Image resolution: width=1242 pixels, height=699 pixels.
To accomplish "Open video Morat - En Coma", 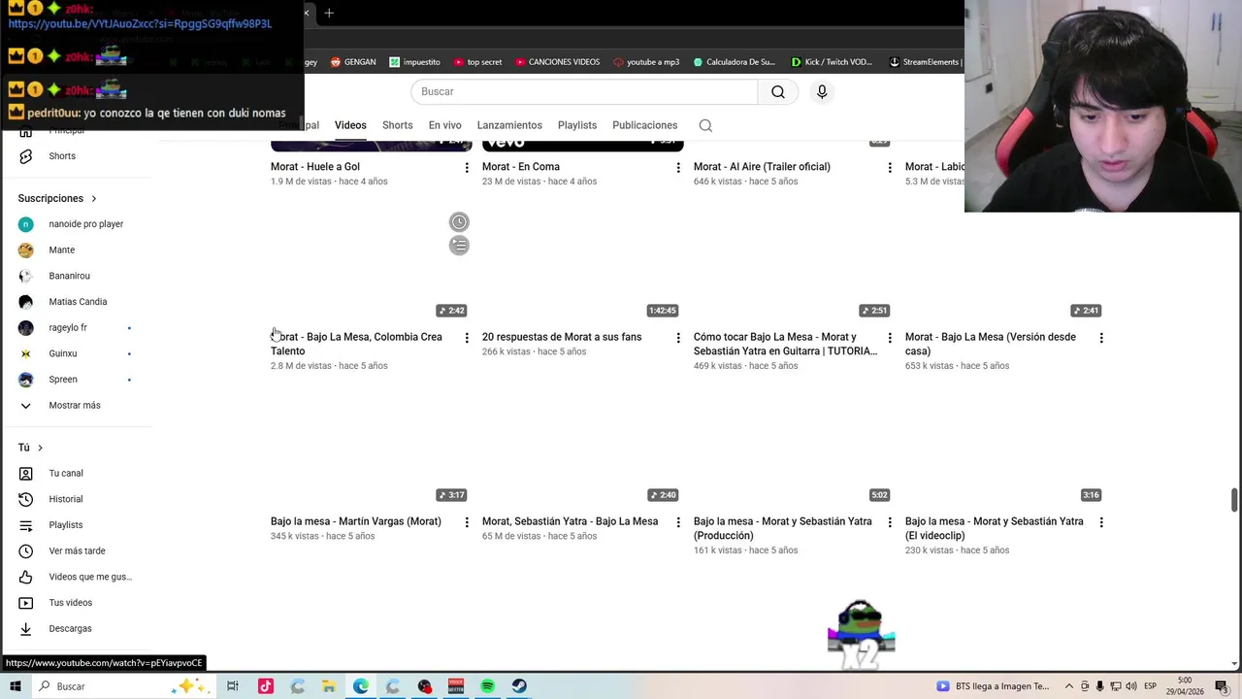I will [521, 167].
